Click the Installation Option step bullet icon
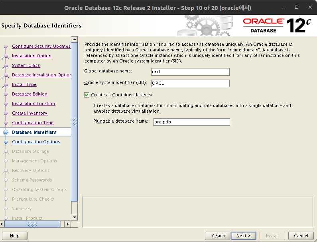The image size is (317, 242). tap(6, 56)
